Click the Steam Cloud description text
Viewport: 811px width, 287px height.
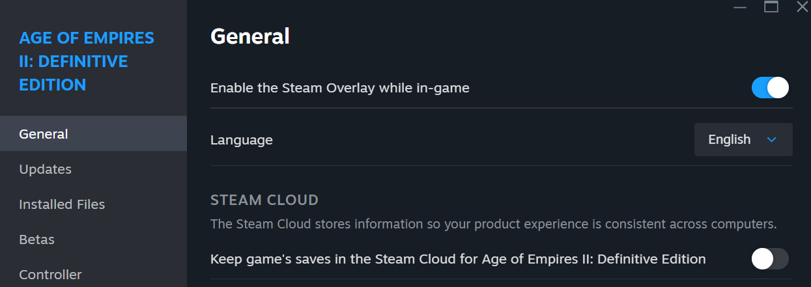(493, 224)
